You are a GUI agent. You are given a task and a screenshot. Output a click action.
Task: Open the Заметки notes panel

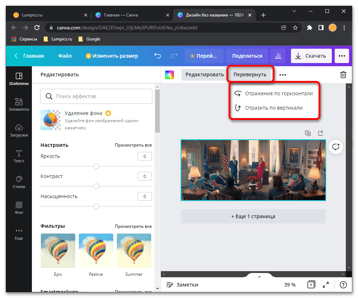coord(182,284)
